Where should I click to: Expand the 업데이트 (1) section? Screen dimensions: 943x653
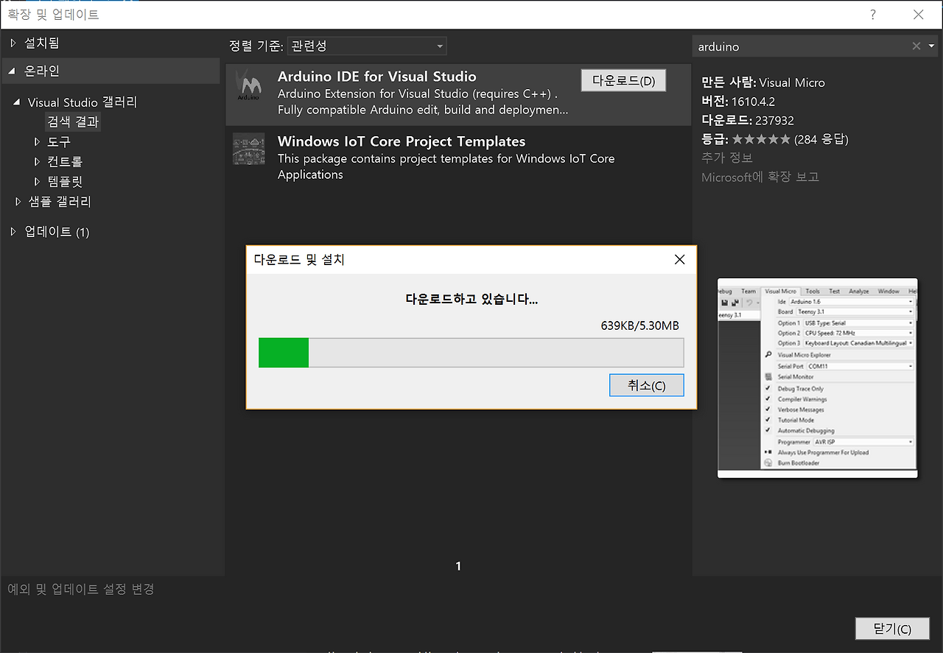13,232
